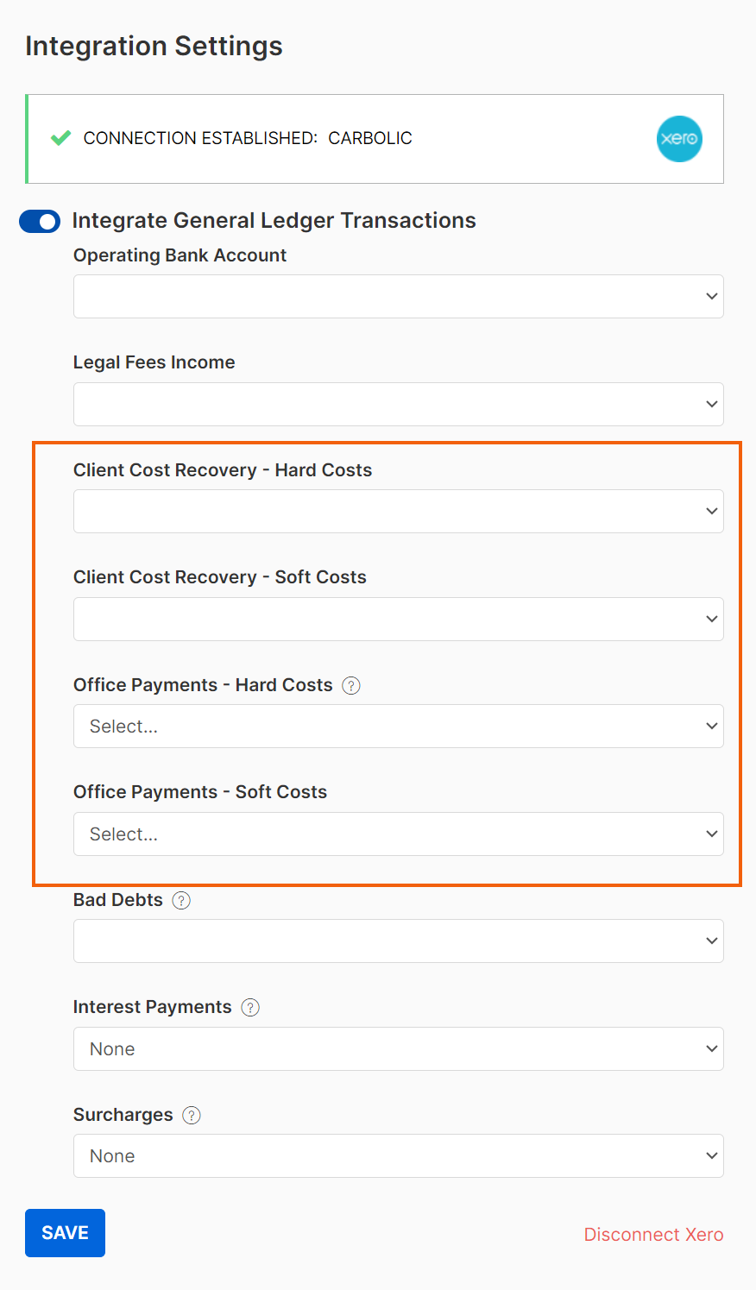Click the Surcharges question mark icon

tap(192, 1115)
